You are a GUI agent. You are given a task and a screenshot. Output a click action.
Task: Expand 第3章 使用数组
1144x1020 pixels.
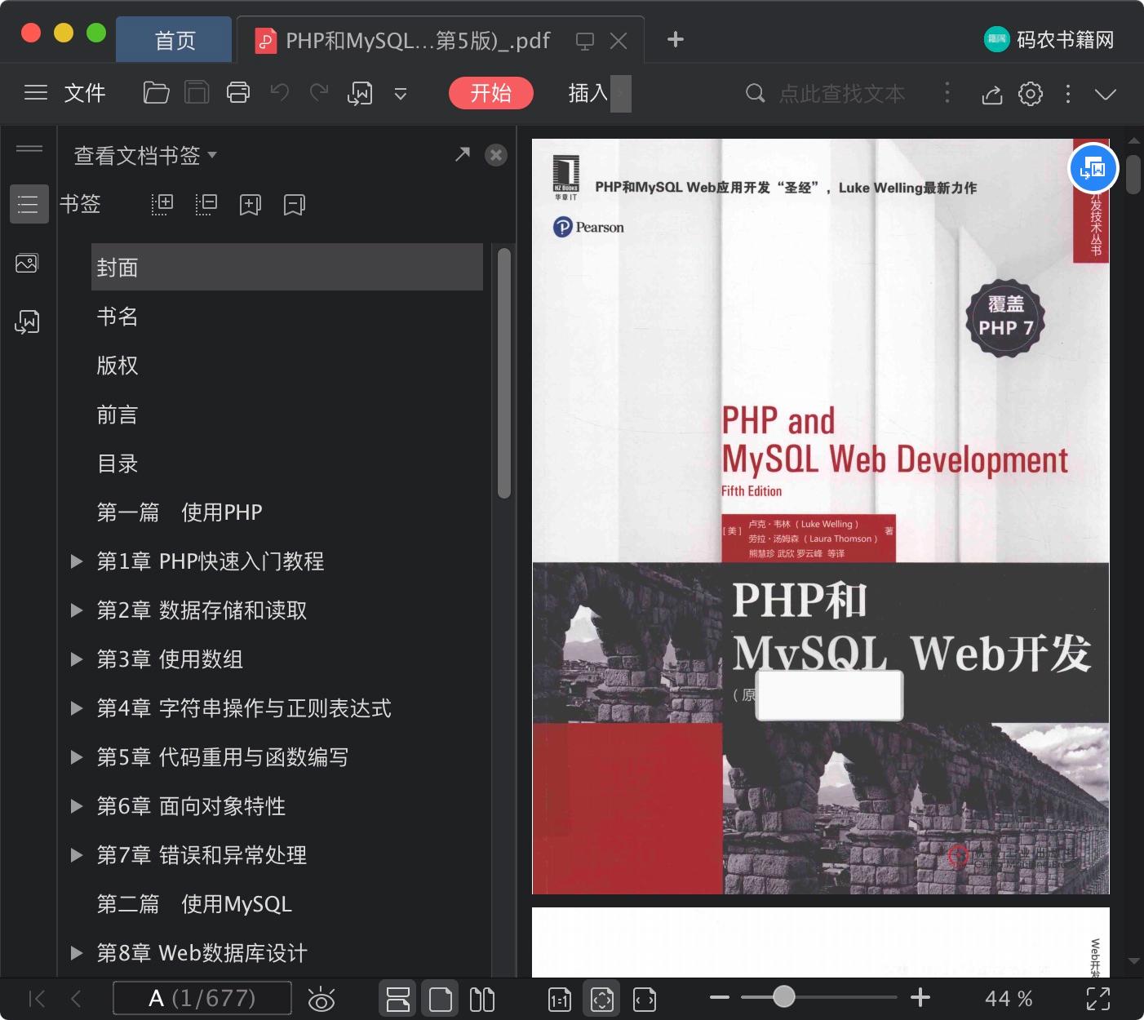[x=77, y=659]
